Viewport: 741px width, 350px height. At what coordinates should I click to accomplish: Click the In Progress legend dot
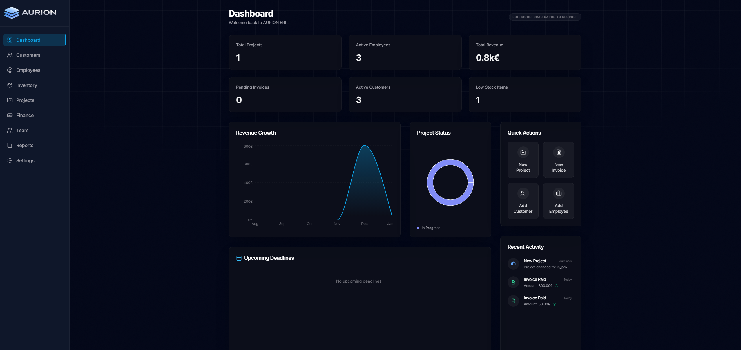(418, 228)
